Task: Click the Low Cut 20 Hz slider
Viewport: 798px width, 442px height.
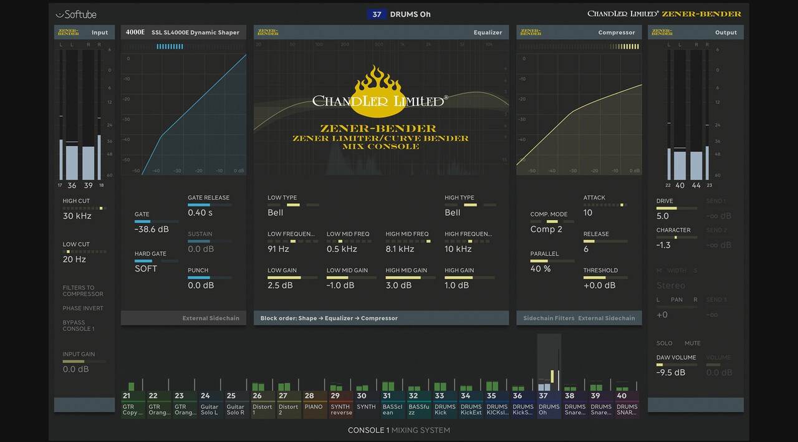Action: click(84, 252)
